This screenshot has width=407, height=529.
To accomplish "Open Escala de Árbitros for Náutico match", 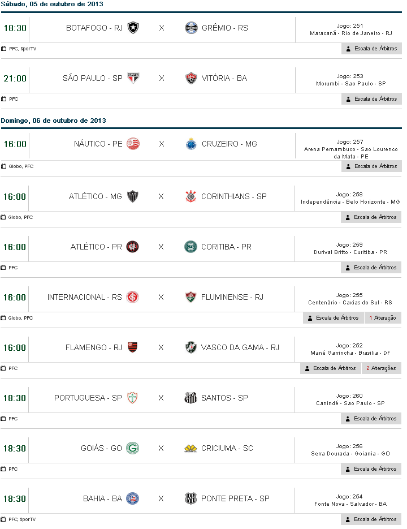I will (371, 166).
